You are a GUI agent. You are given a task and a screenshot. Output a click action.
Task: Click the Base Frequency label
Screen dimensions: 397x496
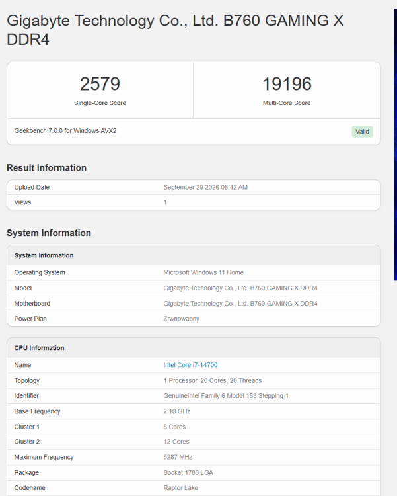[x=37, y=411]
